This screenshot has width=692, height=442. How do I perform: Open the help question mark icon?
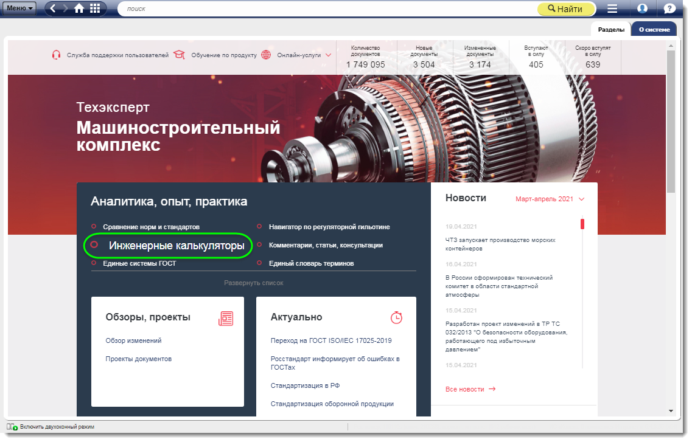coord(669,9)
